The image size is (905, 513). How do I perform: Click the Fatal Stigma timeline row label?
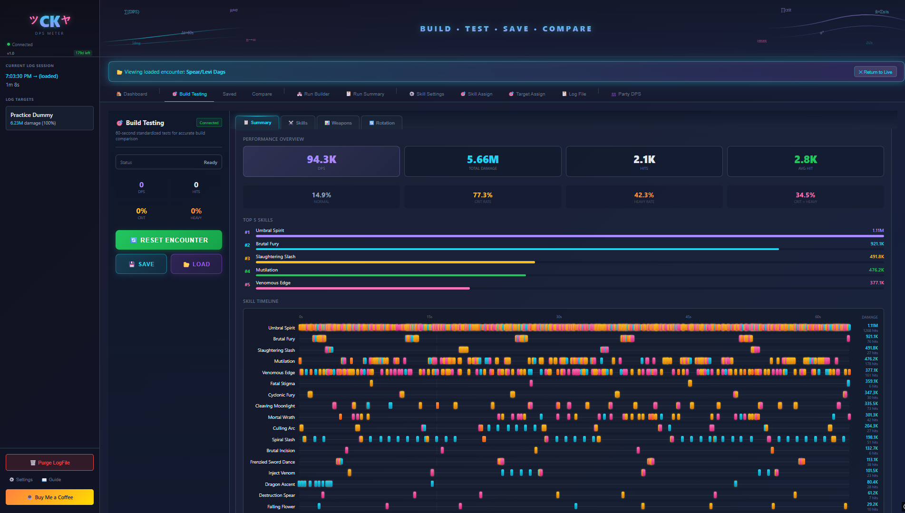pyautogui.click(x=282, y=384)
